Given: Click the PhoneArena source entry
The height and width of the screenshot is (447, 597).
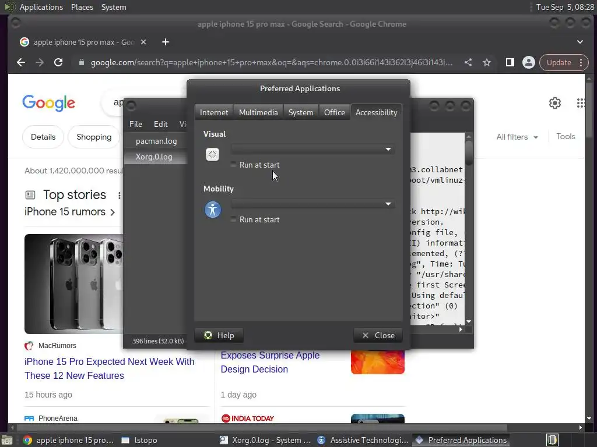Looking at the screenshot, I should click(51, 418).
